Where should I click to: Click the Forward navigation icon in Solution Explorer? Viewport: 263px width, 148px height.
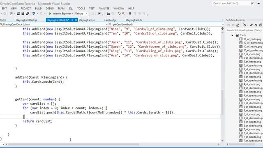tap(233, 25)
